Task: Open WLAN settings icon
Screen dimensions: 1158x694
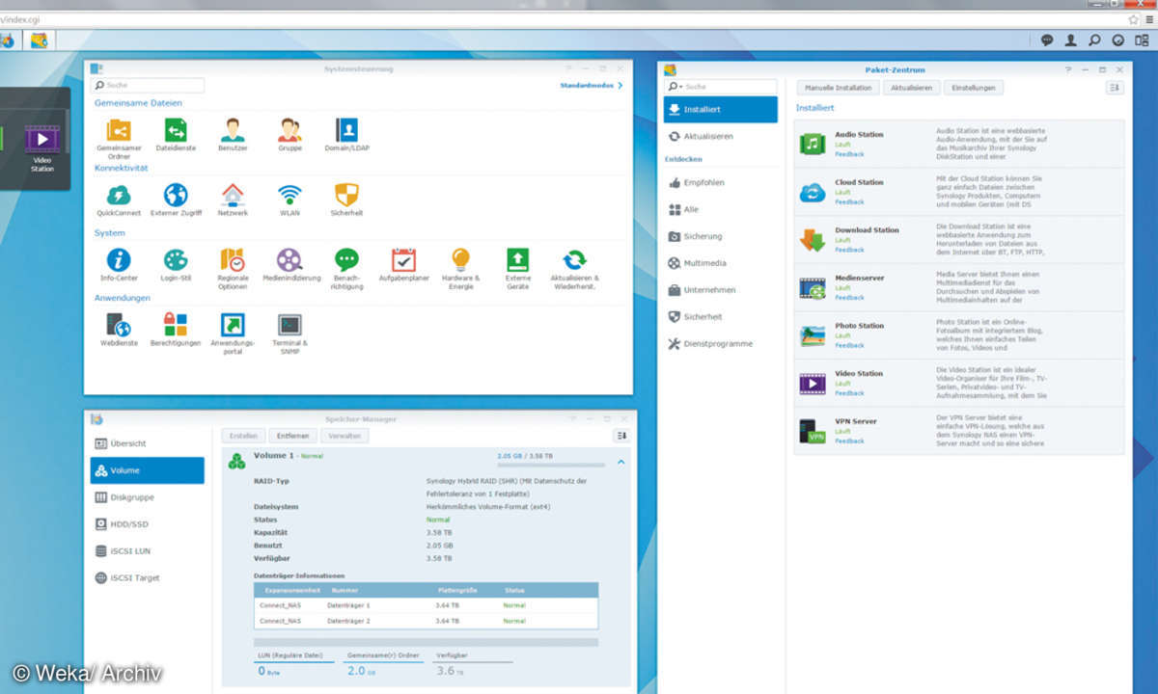Action: click(289, 196)
